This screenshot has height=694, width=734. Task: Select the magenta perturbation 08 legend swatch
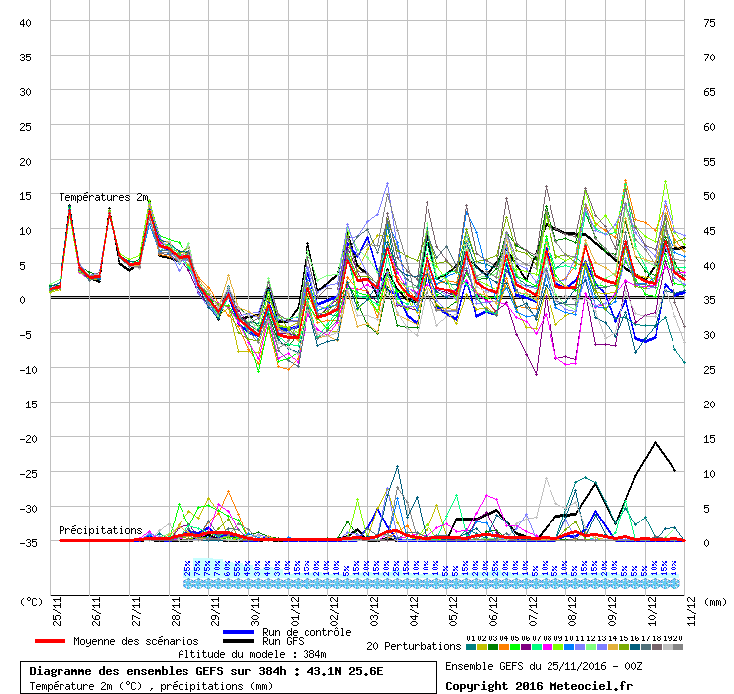point(548,647)
